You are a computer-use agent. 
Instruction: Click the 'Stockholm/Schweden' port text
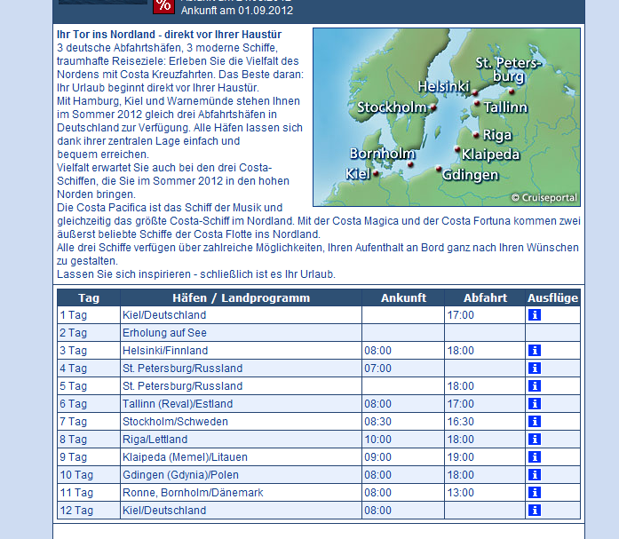point(175,422)
